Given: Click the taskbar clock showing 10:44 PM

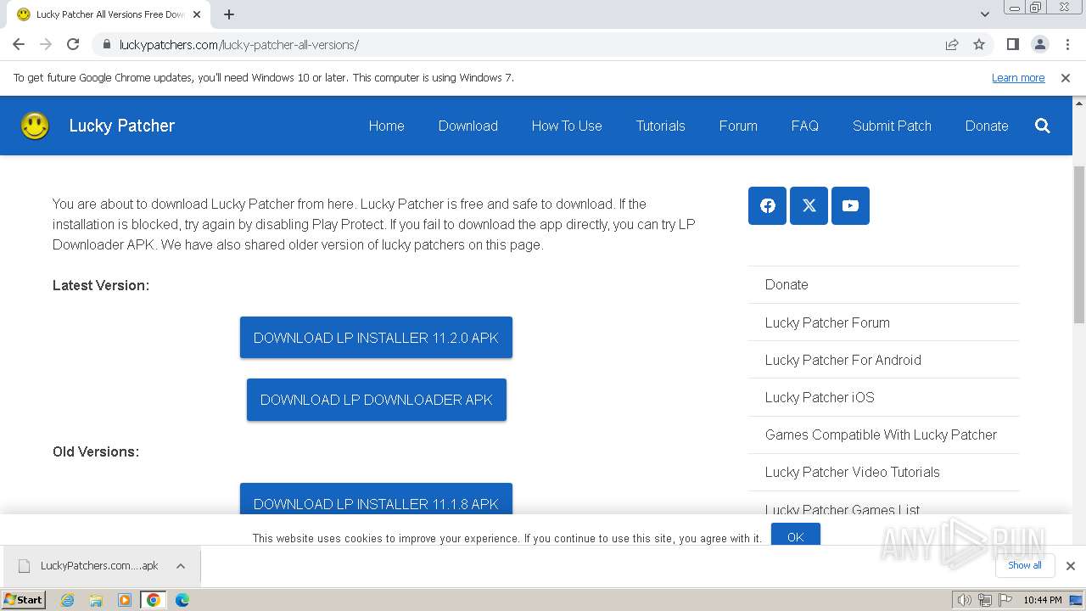Looking at the screenshot, I should tap(1042, 600).
